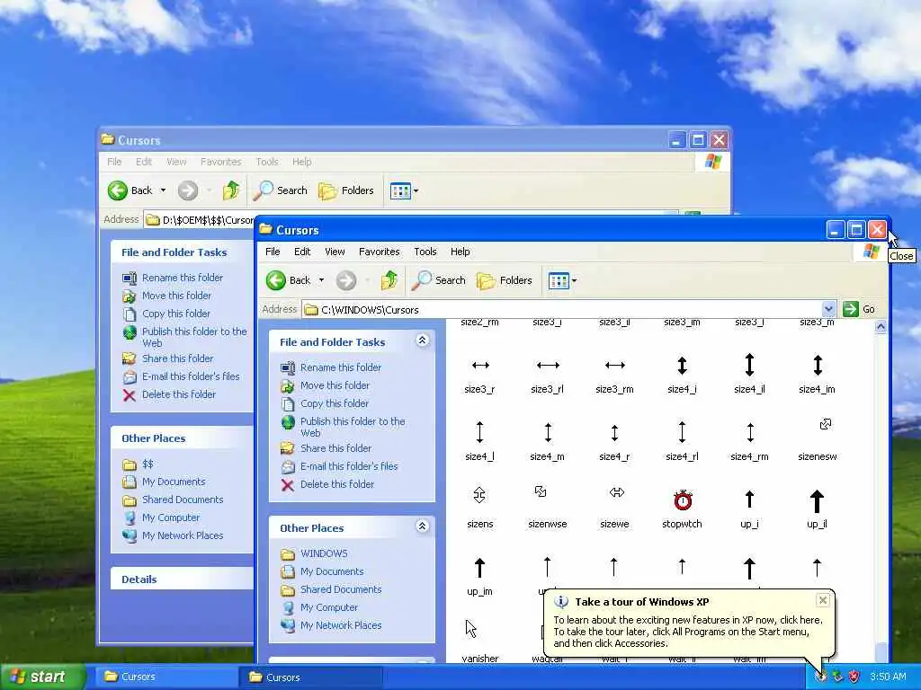Viewport: 921px width, 690px height.
Task: Click E-mail this folder's files in the front window
Action: [349, 466]
